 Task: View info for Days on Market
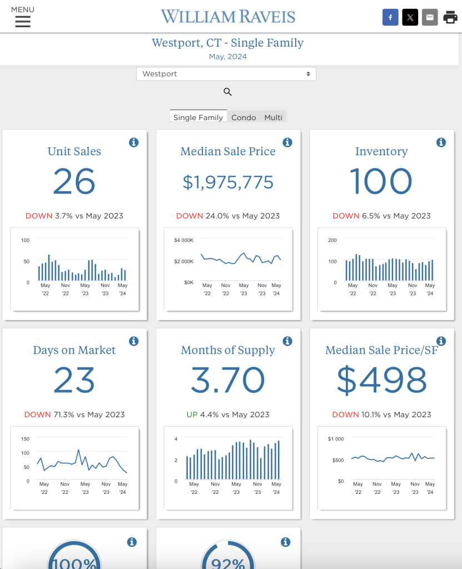133,342
